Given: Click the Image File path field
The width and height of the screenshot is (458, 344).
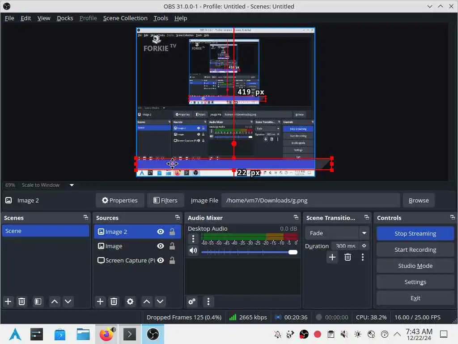Looking at the screenshot, I should click(310, 200).
